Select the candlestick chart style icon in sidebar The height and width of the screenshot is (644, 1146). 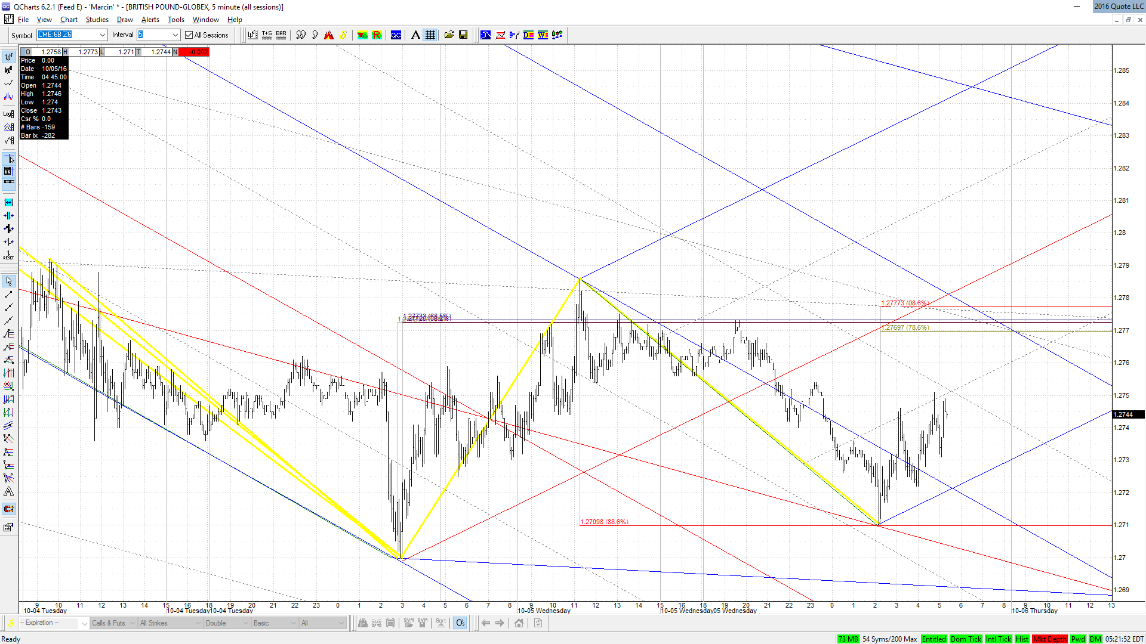coord(9,70)
